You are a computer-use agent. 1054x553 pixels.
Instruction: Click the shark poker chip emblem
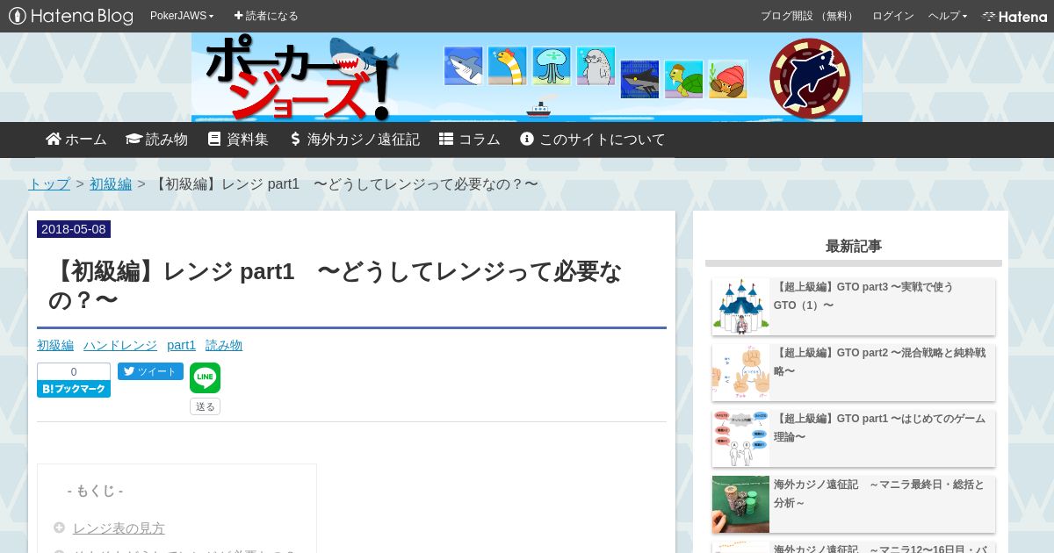(810, 78)
